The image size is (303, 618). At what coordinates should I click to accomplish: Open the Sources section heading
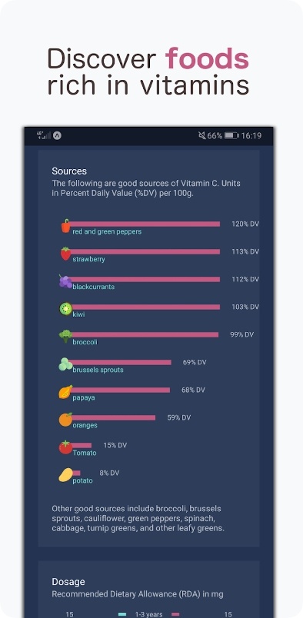tap(69, 171)
